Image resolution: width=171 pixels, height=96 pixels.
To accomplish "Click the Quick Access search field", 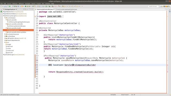I will coord(153,6).
